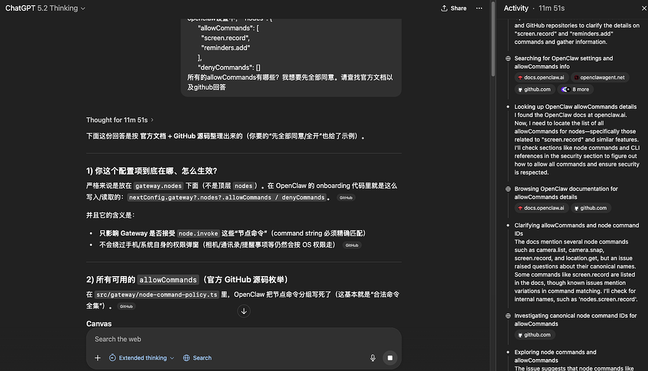Open github.com chip under Investigating canonical node command IDs

534,335
